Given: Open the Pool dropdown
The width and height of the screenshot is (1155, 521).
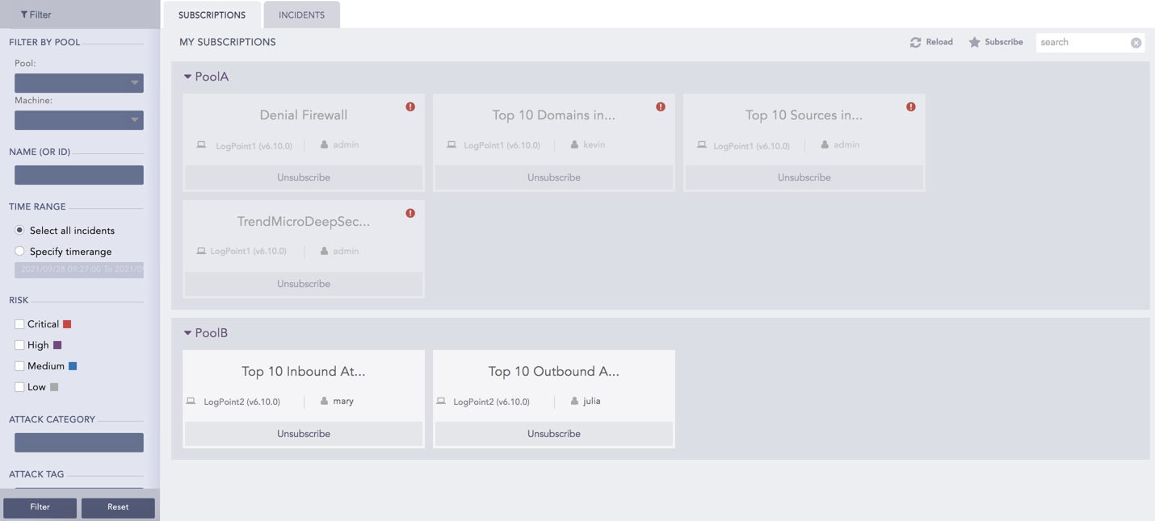Looking at the screenshot, I should 78,83.
